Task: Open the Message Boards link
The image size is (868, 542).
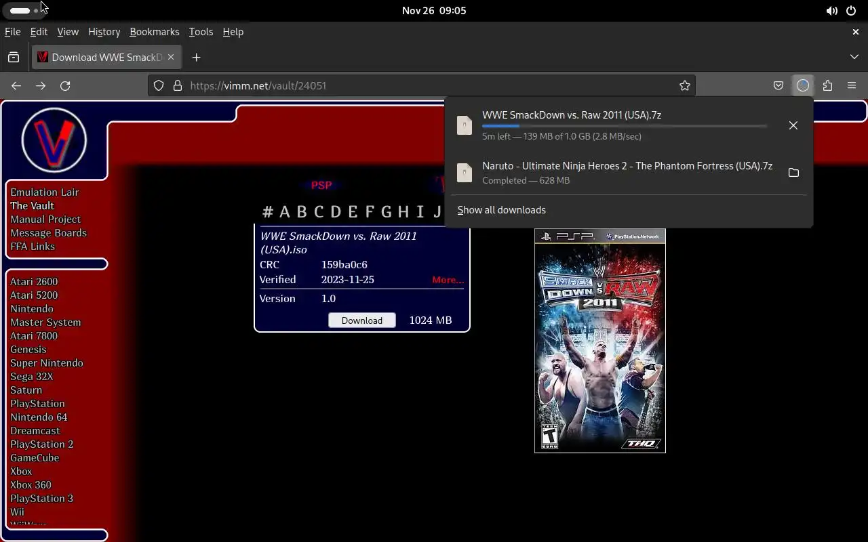Action: tap(48, 233)
